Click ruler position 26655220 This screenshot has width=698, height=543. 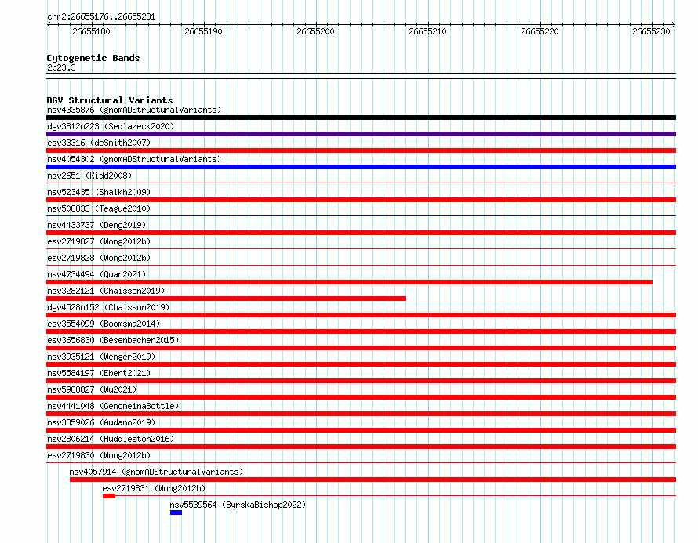click(540, 31)
